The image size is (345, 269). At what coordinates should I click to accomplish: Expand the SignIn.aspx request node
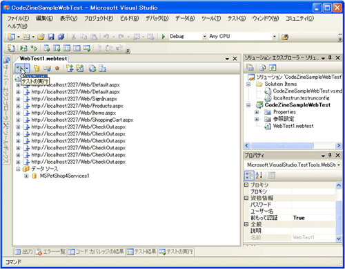click(x=18, y=99)
